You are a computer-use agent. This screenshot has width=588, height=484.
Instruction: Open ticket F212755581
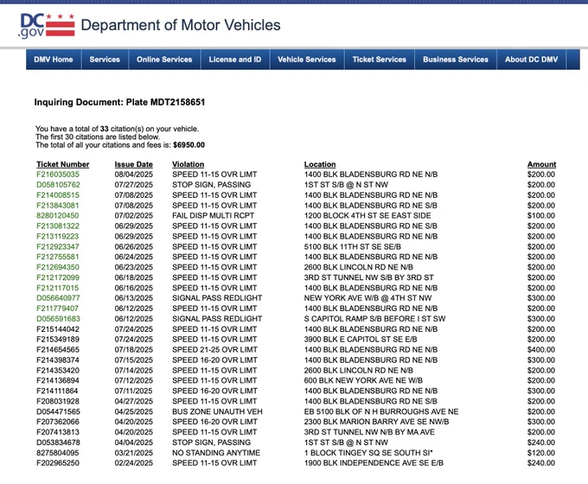pyautogui.click(x=58, y=257)
